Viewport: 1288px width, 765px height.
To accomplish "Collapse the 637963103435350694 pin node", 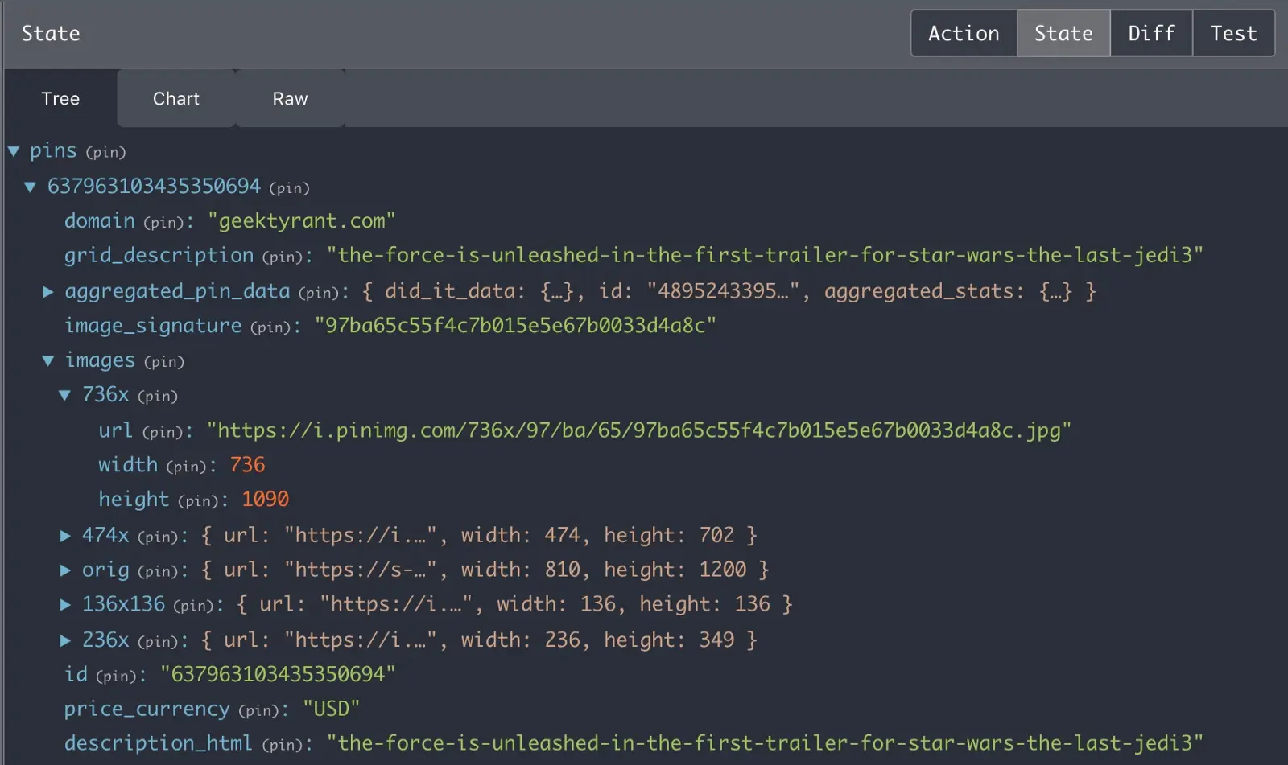I will click(x=31, y=187).
